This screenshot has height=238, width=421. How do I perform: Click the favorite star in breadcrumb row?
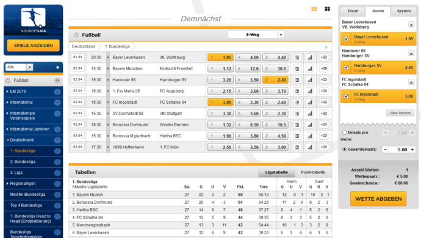326,47
